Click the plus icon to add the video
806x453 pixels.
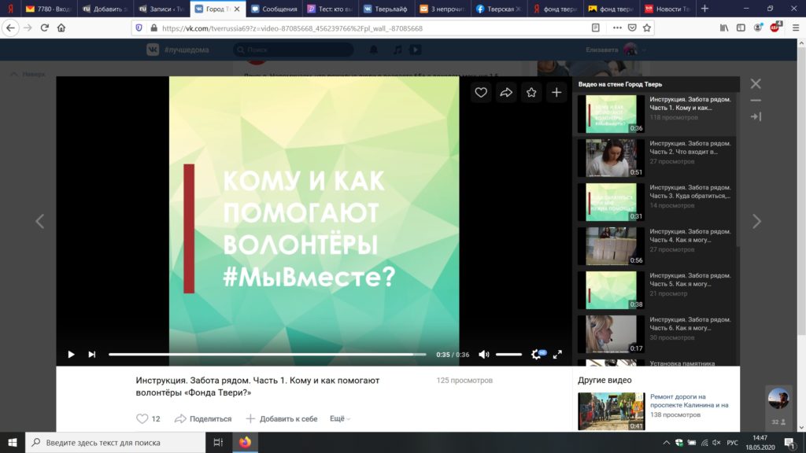coord(556,92)
